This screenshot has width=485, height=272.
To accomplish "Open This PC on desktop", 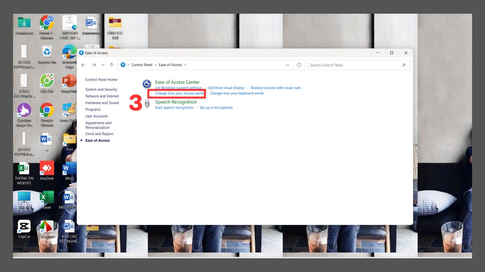I will pos(24,197).
